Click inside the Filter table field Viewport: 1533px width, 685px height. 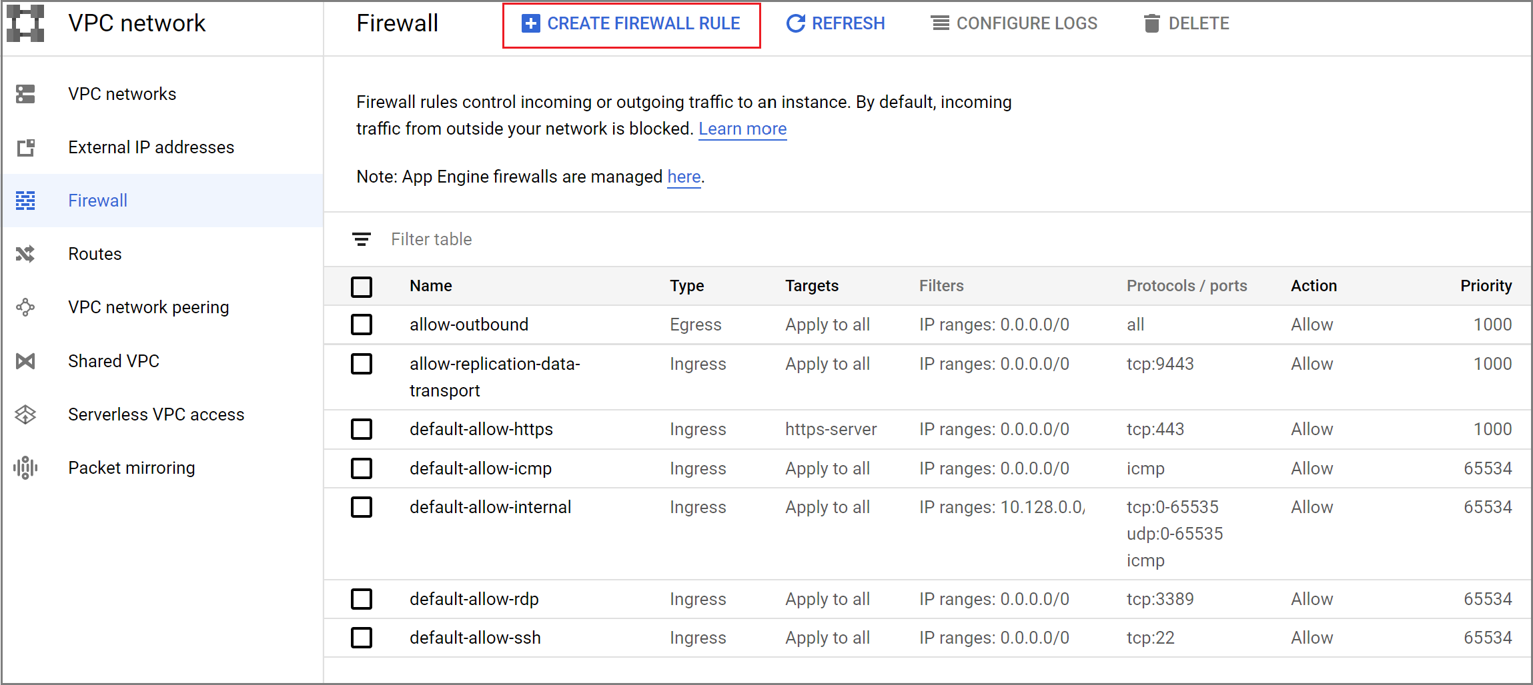(432, 239)
